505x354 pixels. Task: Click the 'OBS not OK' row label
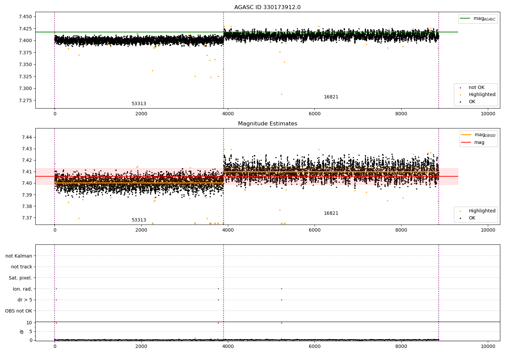tap(19, 311)
